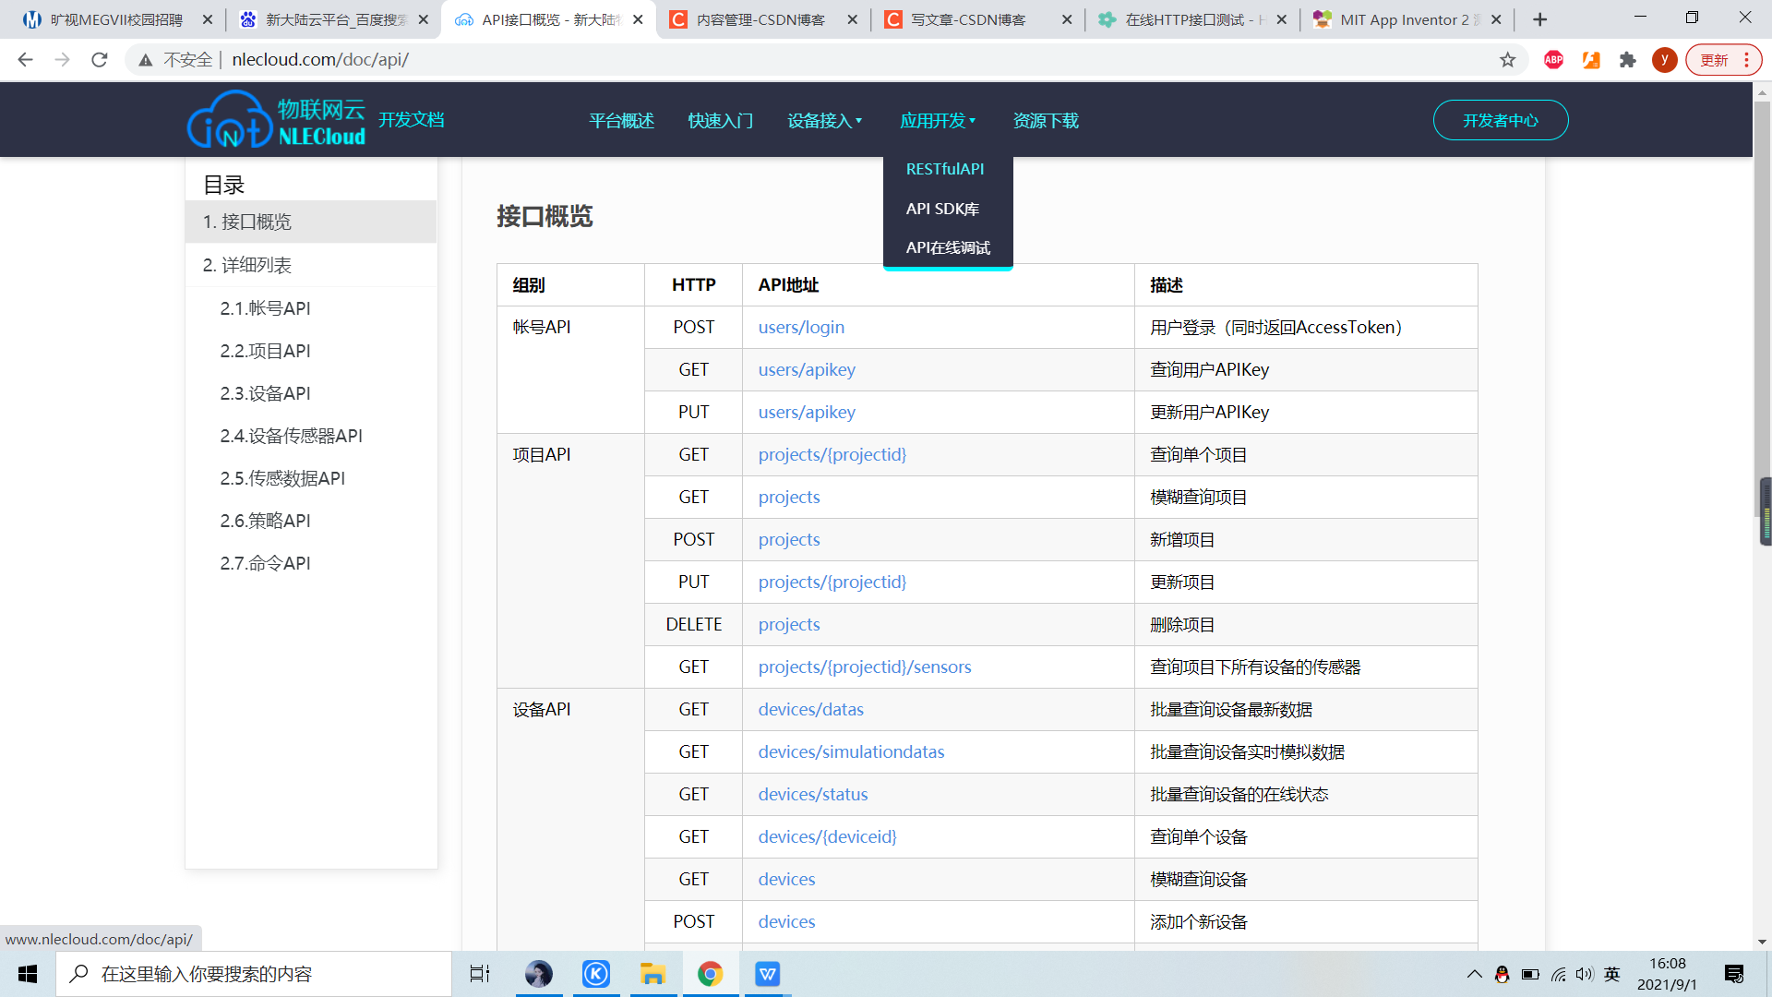Click the NLECloud logo icon
The width and height of the screenshot is (1772, 997).
coord(231,120)
